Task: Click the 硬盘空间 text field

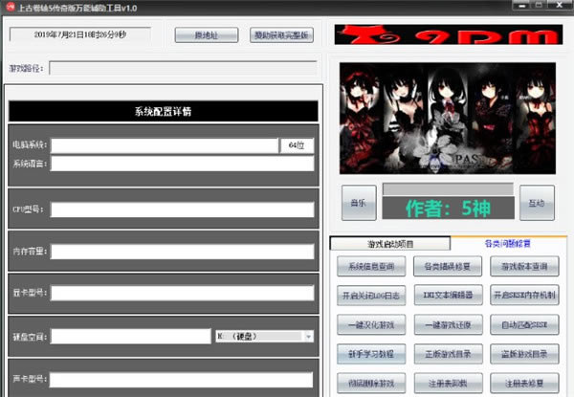Action: pos(131,337)
